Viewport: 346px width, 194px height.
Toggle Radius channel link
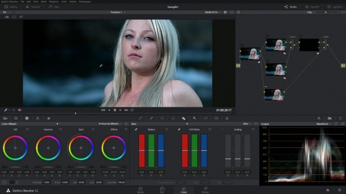(136, 129)
